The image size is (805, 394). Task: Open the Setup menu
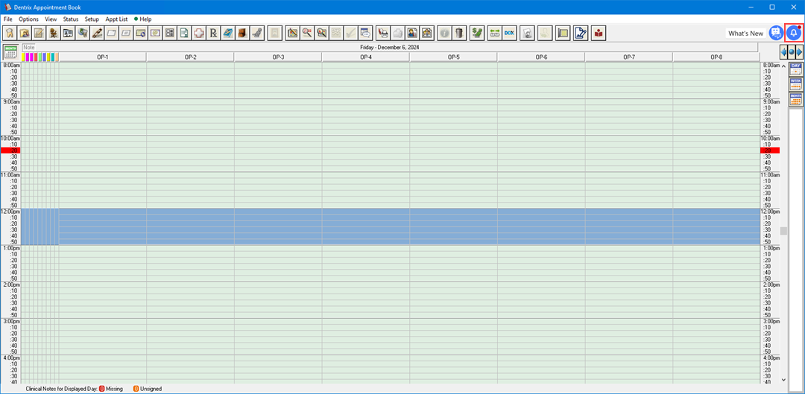point(92,19)
